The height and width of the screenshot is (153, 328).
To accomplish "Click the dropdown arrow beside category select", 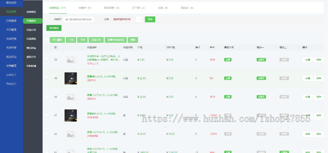I will 139,19.
